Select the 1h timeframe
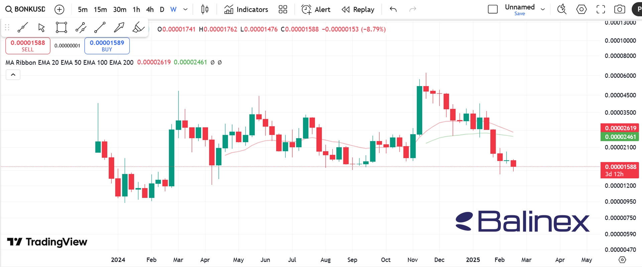642x267 pixels. pos(136,9)
